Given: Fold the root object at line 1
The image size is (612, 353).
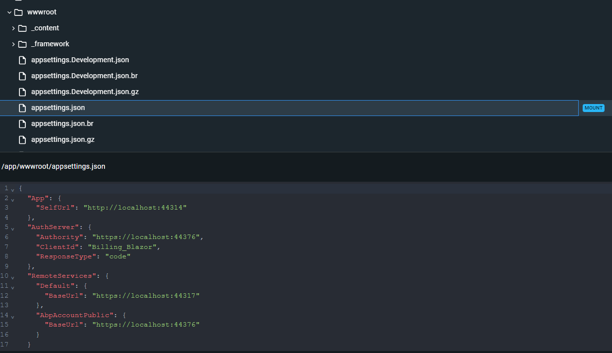Looking at the screenshot, I should click(x=12, y=189).
